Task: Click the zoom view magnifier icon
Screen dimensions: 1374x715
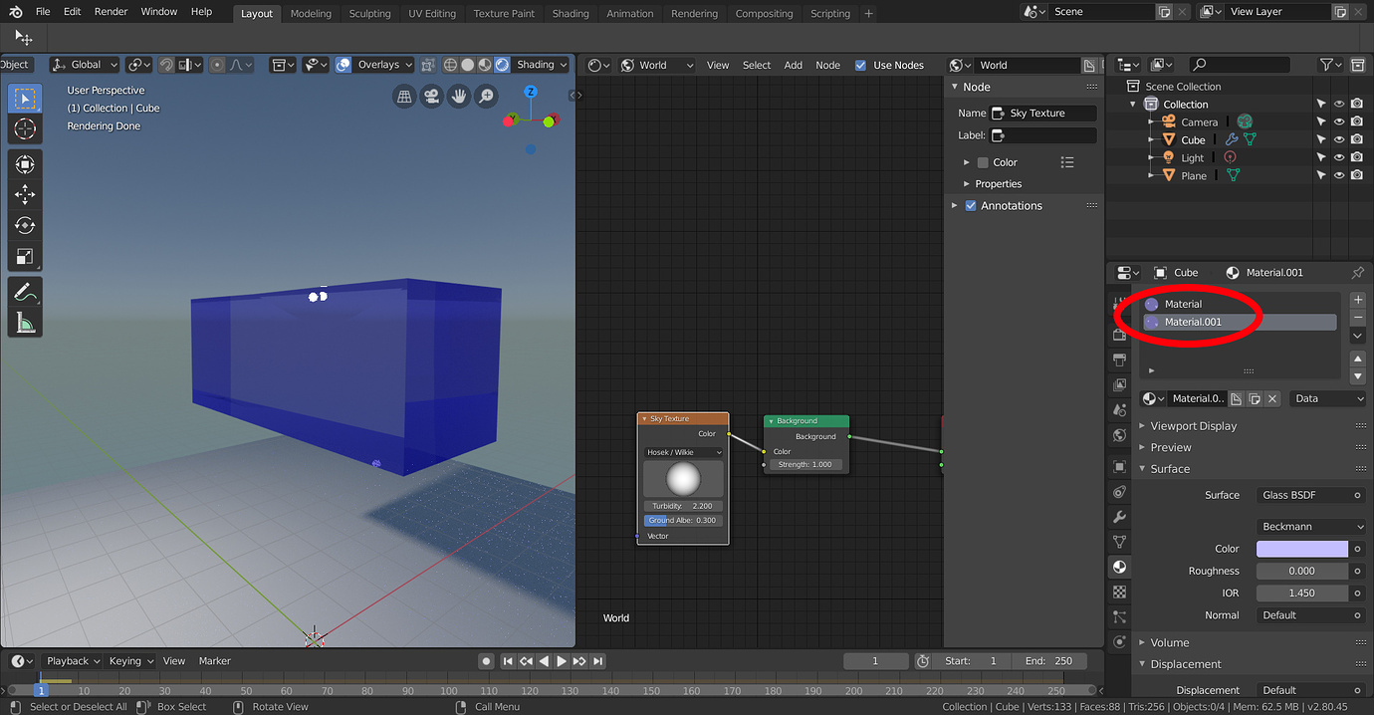Action: [x=486, y=97]
